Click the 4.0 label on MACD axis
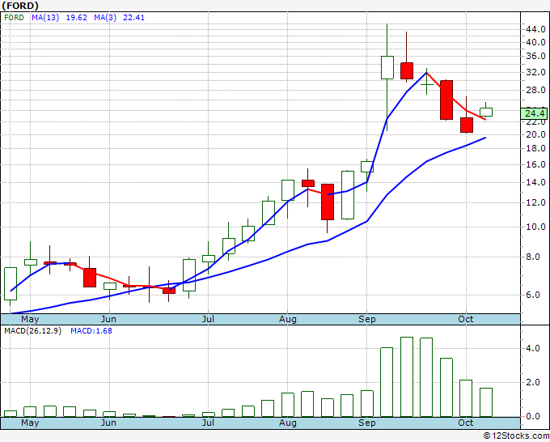 (x=534, y=348)
